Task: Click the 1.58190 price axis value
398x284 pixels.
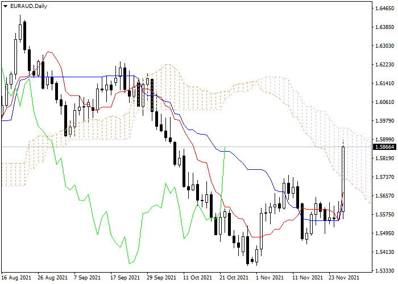Action: coord(384,158)
